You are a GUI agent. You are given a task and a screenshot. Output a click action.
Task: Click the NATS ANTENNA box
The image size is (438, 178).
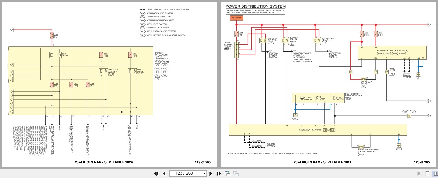pos(320,97)
